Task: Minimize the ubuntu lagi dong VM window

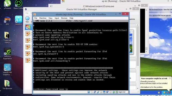Action: (x=116, y=14)
